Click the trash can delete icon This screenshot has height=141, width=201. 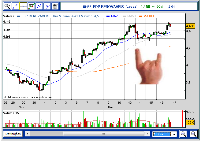point(55,6)
